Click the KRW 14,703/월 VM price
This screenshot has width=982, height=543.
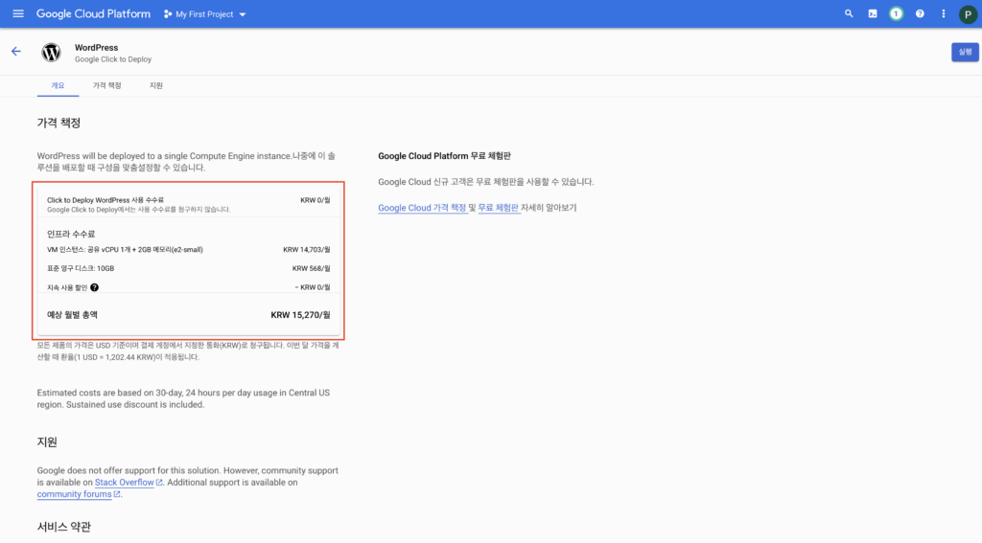click(306, 250)
